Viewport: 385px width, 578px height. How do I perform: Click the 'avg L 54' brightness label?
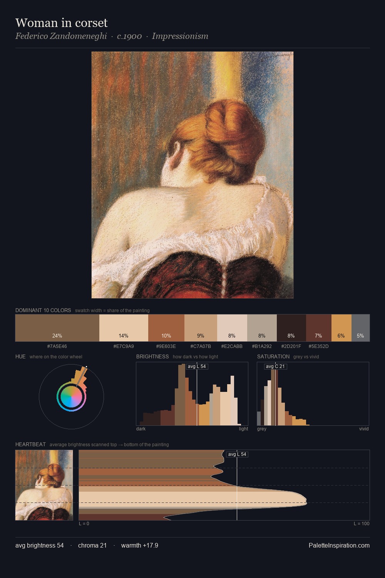[x=197, y=366]
